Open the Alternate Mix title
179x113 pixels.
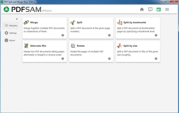(38, 46)
